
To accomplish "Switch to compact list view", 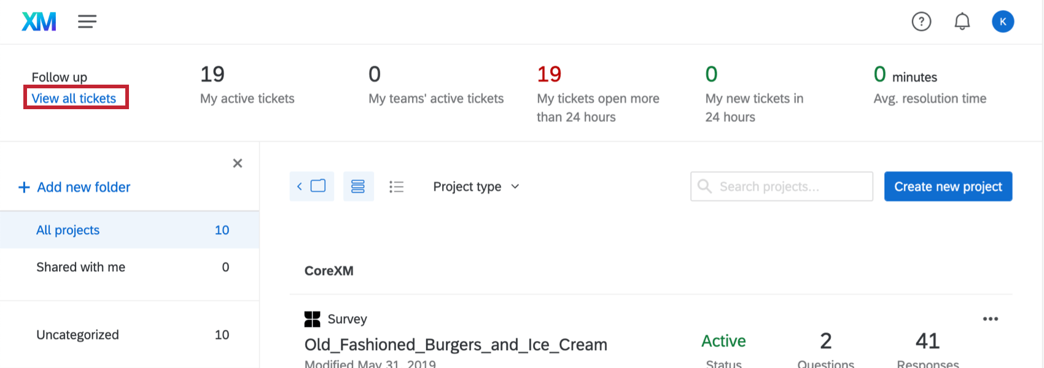I will click(x=397, y=186).
